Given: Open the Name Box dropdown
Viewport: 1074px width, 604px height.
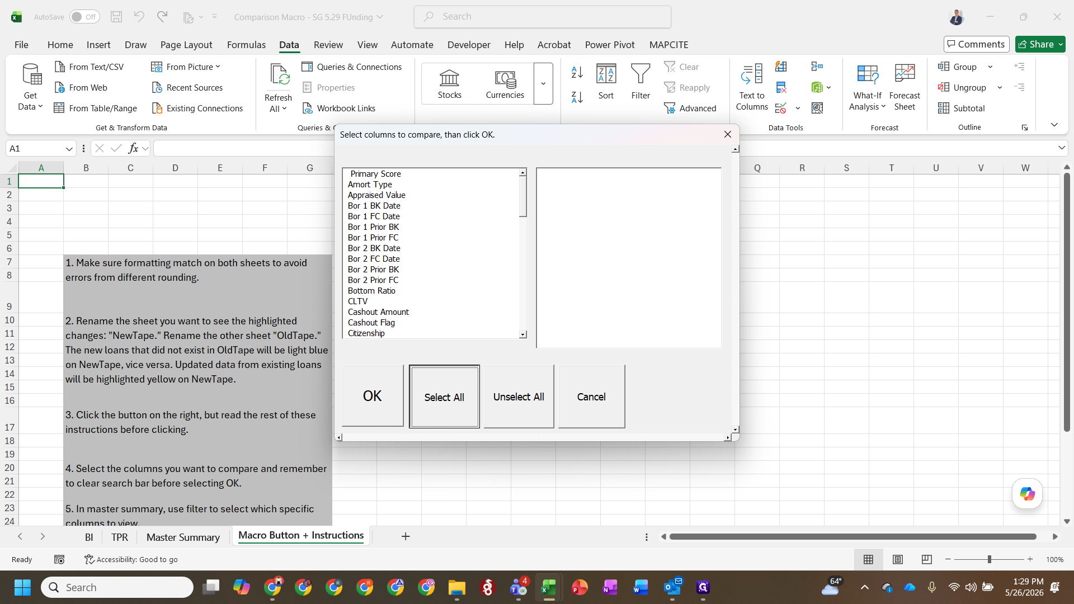Looking at the screenshot, I should (69, 149).
